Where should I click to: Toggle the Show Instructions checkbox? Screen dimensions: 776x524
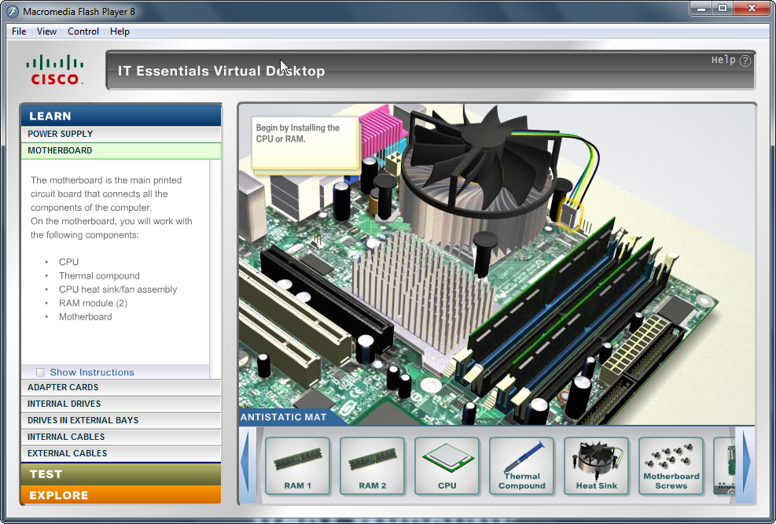[41, 372]
